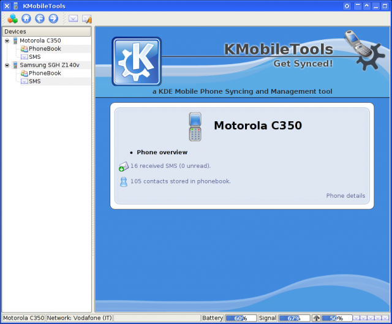392x324 pixels.
Task: Open PhoneBook under Samsung SGH Z140v
Action: (x=45, y=73)
